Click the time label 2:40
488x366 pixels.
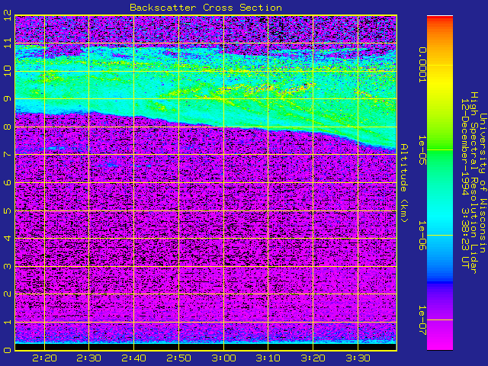(134, 358)
